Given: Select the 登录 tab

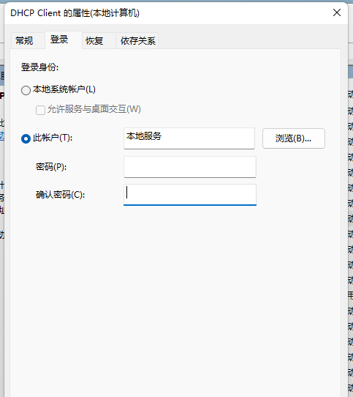Looking at the screenshot, I should tap(64, 40).
